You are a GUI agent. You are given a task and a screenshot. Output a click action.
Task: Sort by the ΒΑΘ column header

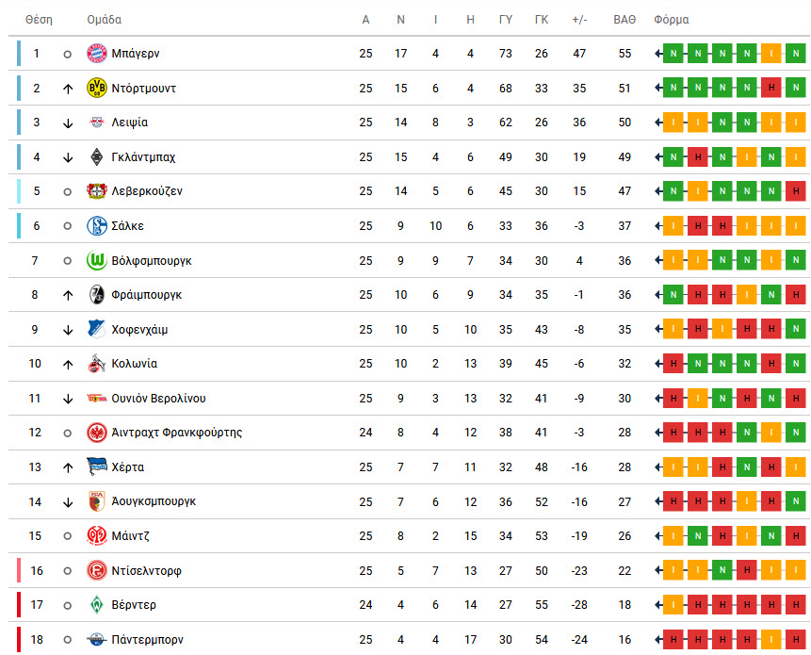coord(624,20)
